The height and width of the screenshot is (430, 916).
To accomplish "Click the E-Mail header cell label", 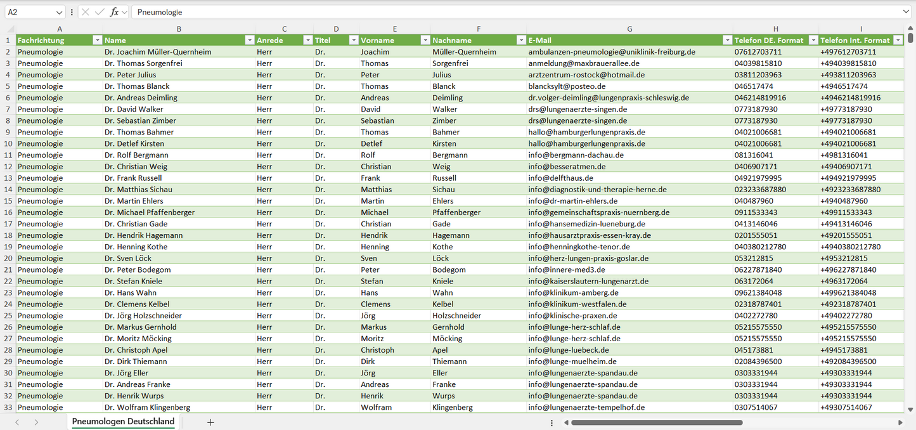I will (539, 40).
